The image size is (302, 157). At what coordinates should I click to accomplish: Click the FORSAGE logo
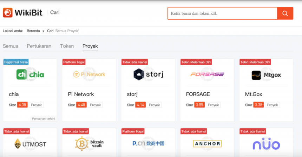pos(207,74)
